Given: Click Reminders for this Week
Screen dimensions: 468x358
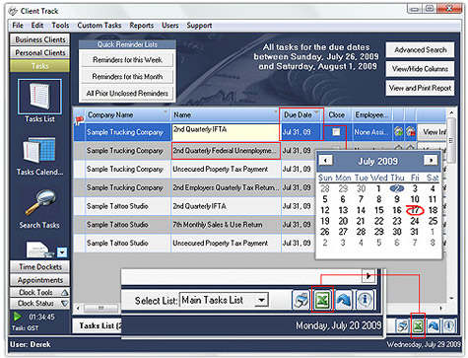Looking at the screenshot, I should point(127,60).
